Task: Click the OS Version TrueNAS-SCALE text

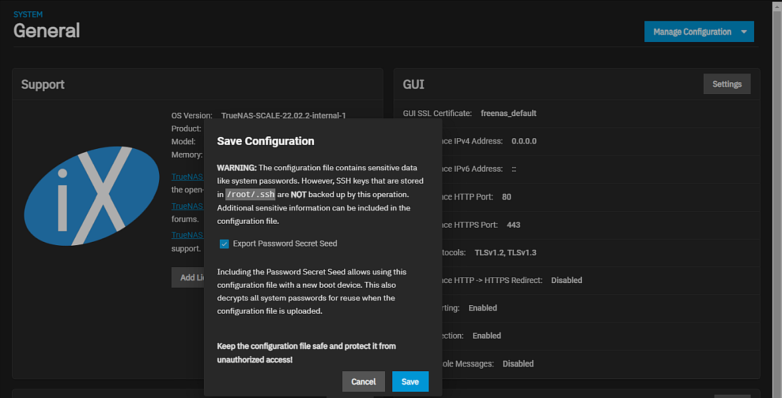Action: point(283,116)
